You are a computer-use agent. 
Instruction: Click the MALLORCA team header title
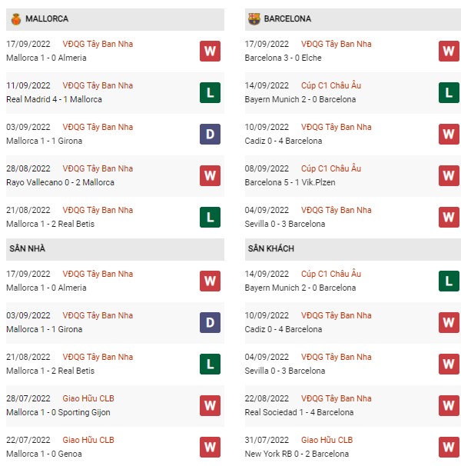(x=47, y=18)
